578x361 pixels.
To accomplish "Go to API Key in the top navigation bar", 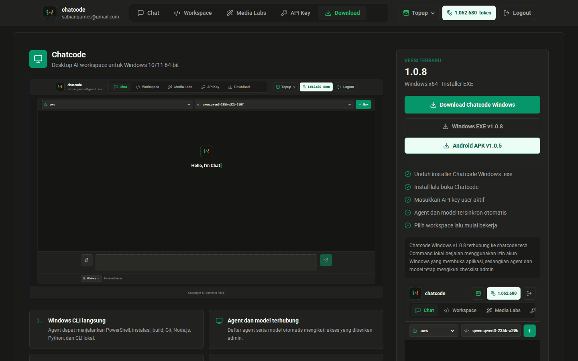I will [295, 13].
